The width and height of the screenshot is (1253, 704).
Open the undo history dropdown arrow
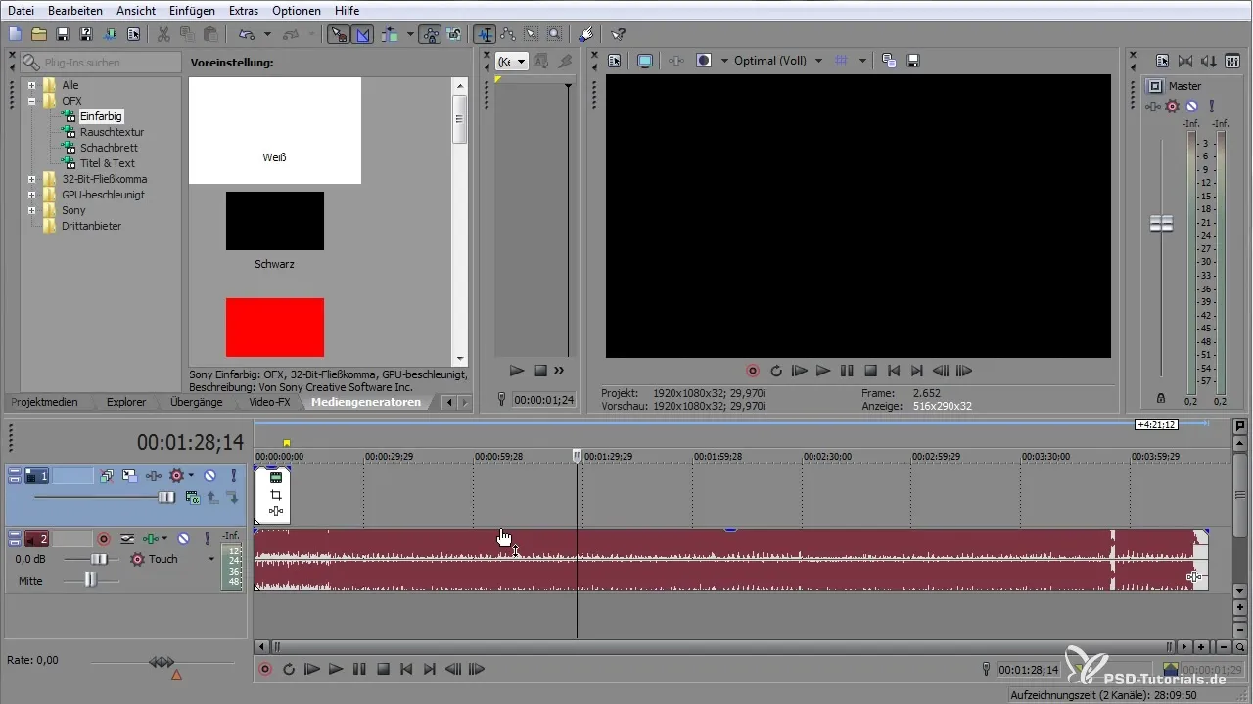pos(267,34)
